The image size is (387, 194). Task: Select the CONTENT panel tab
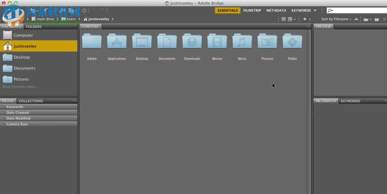(x=90, y=27)
